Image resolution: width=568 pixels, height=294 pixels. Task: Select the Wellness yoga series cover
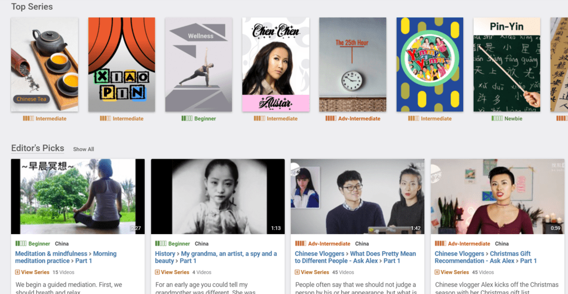(199, 64)
